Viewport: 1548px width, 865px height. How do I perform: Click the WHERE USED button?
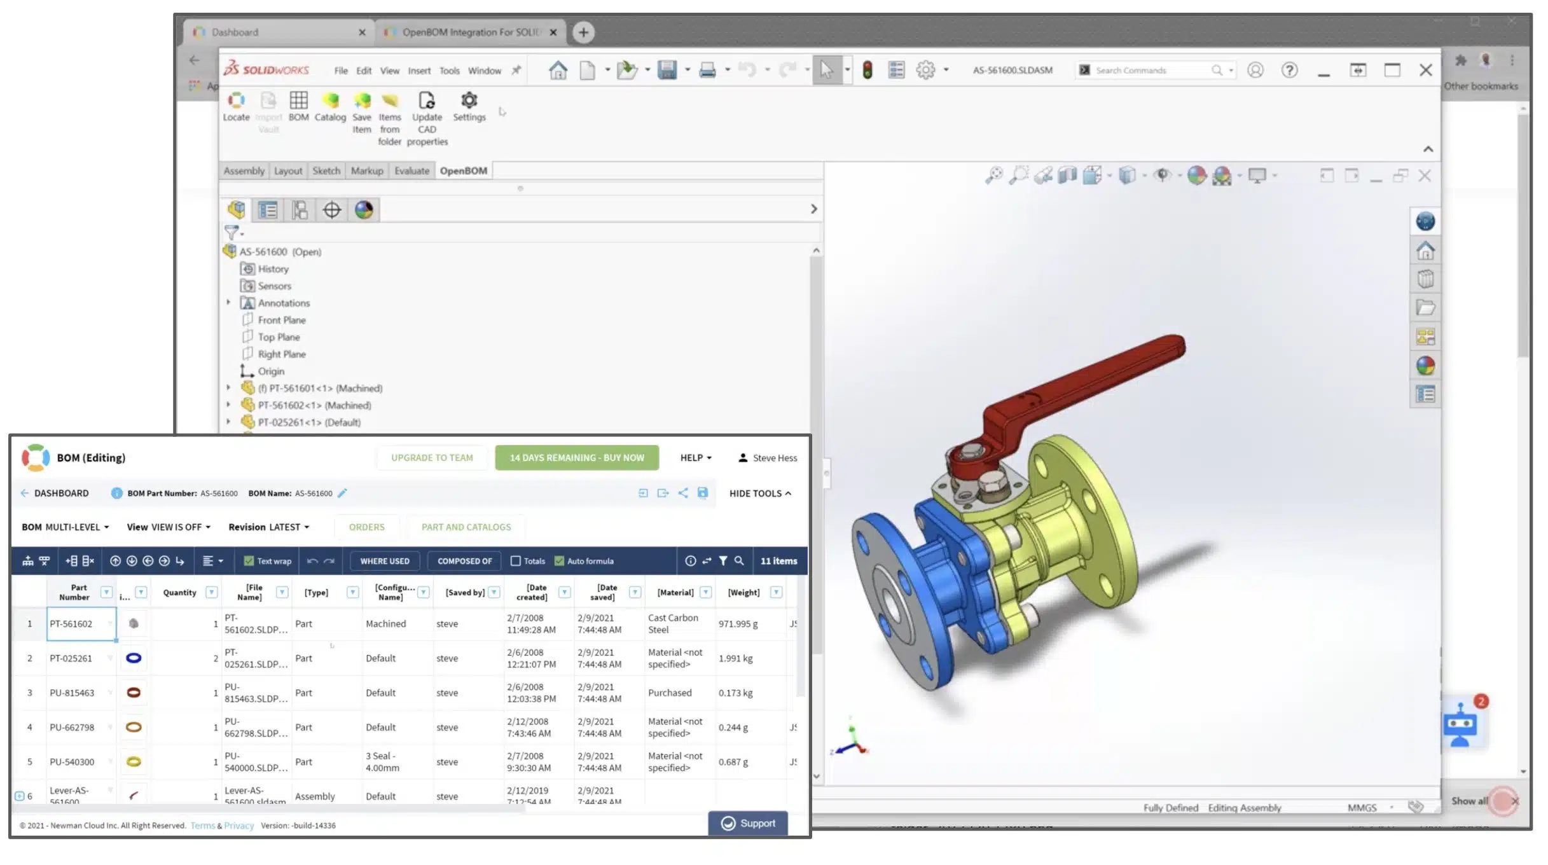[x=385, y=561]
